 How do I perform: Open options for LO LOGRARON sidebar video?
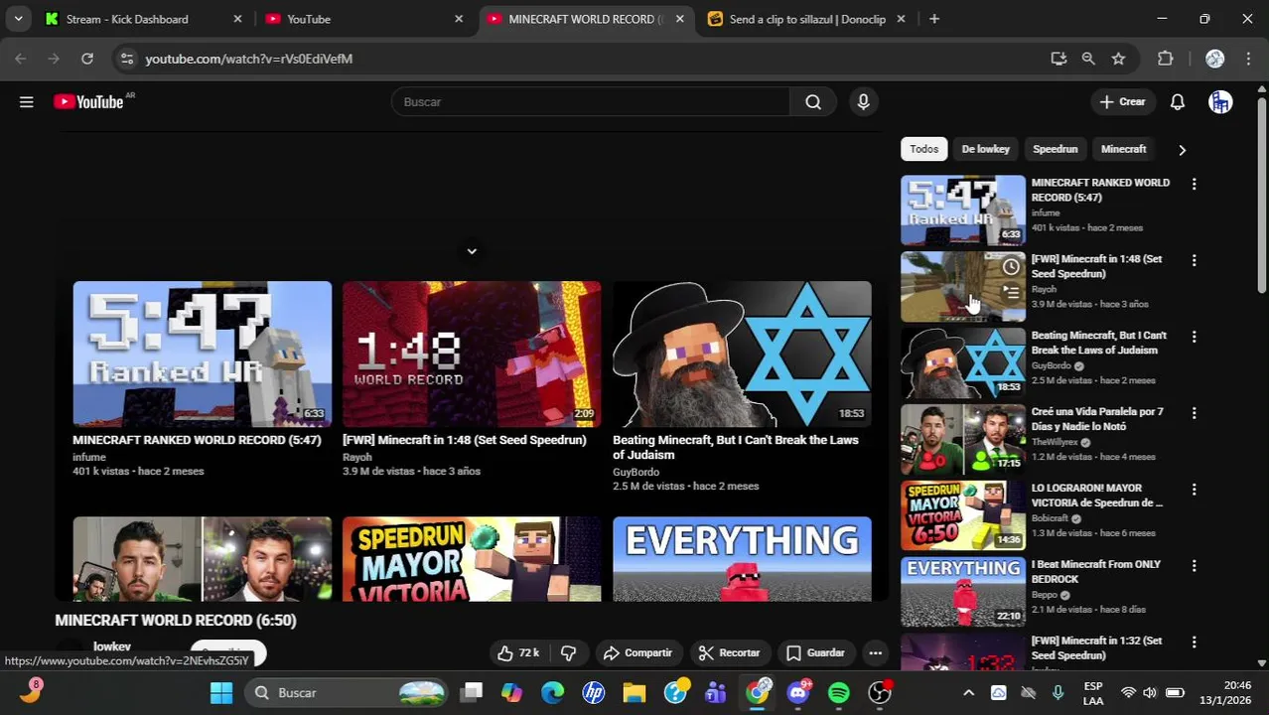(1194, 490)
